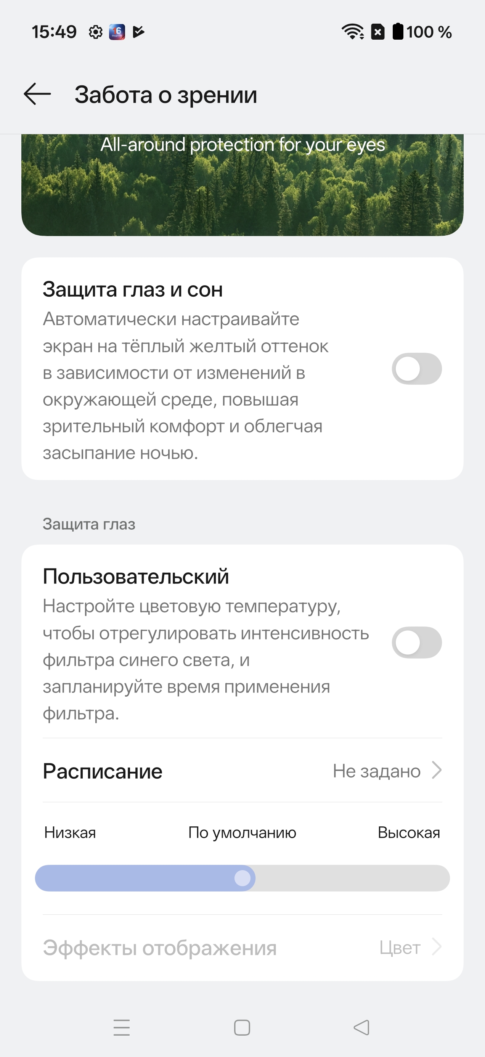Tap the back arrow icon
485x1057 pixels.
coord(37,94)
